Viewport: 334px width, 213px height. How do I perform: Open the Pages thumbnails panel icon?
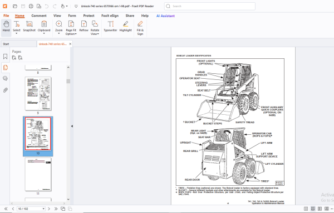(6, 68)
